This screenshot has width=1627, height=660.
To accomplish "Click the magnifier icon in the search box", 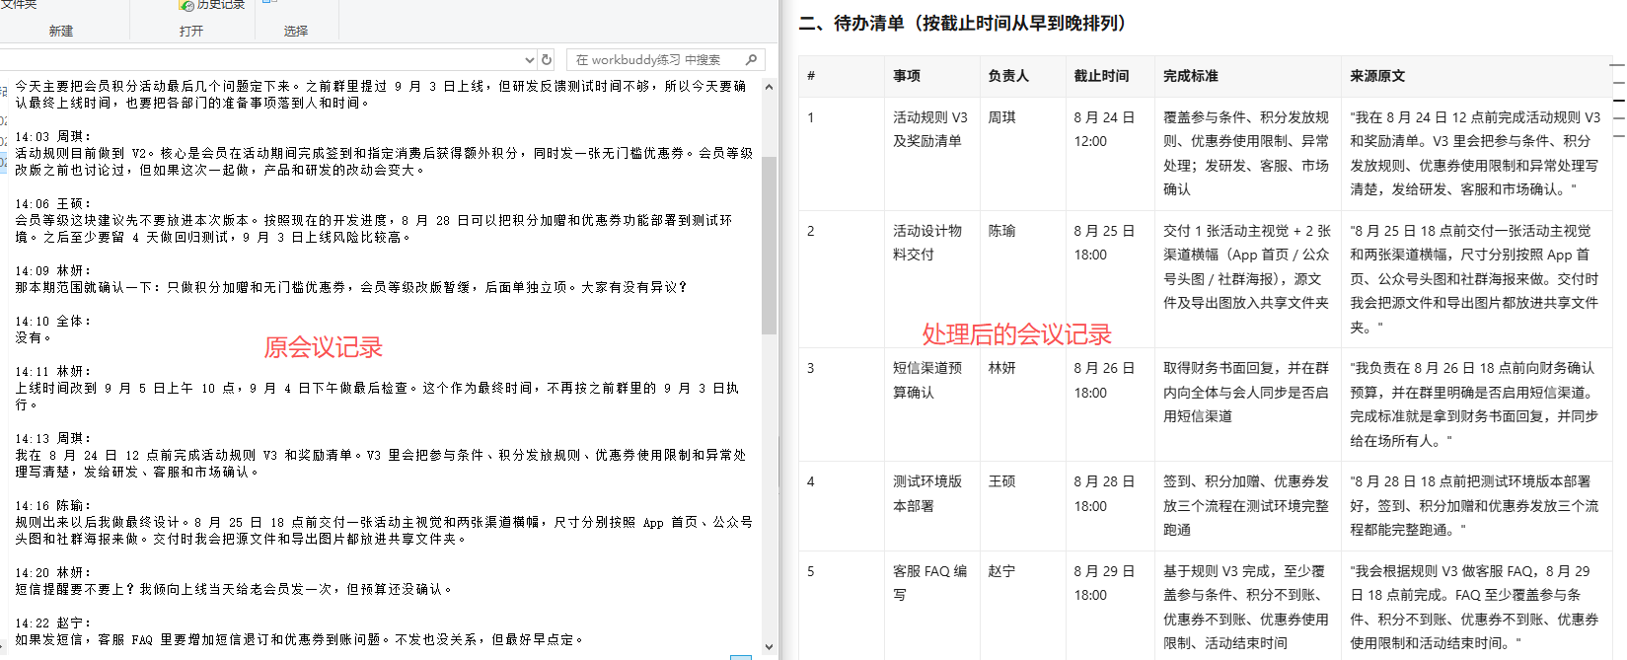I will pyautogui.click(x=752, y=59).
